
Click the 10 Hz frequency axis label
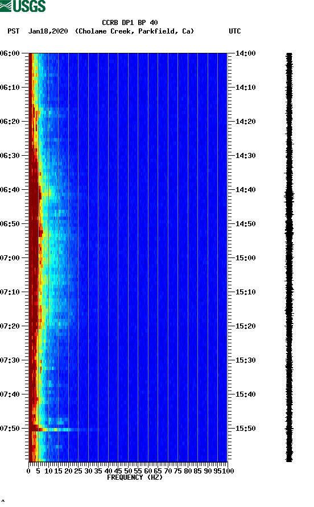48,471
